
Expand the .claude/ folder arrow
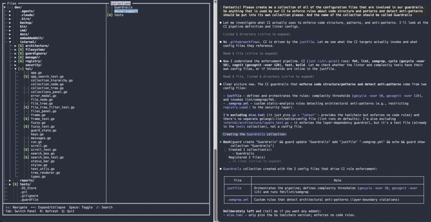(x=10, y=15)
